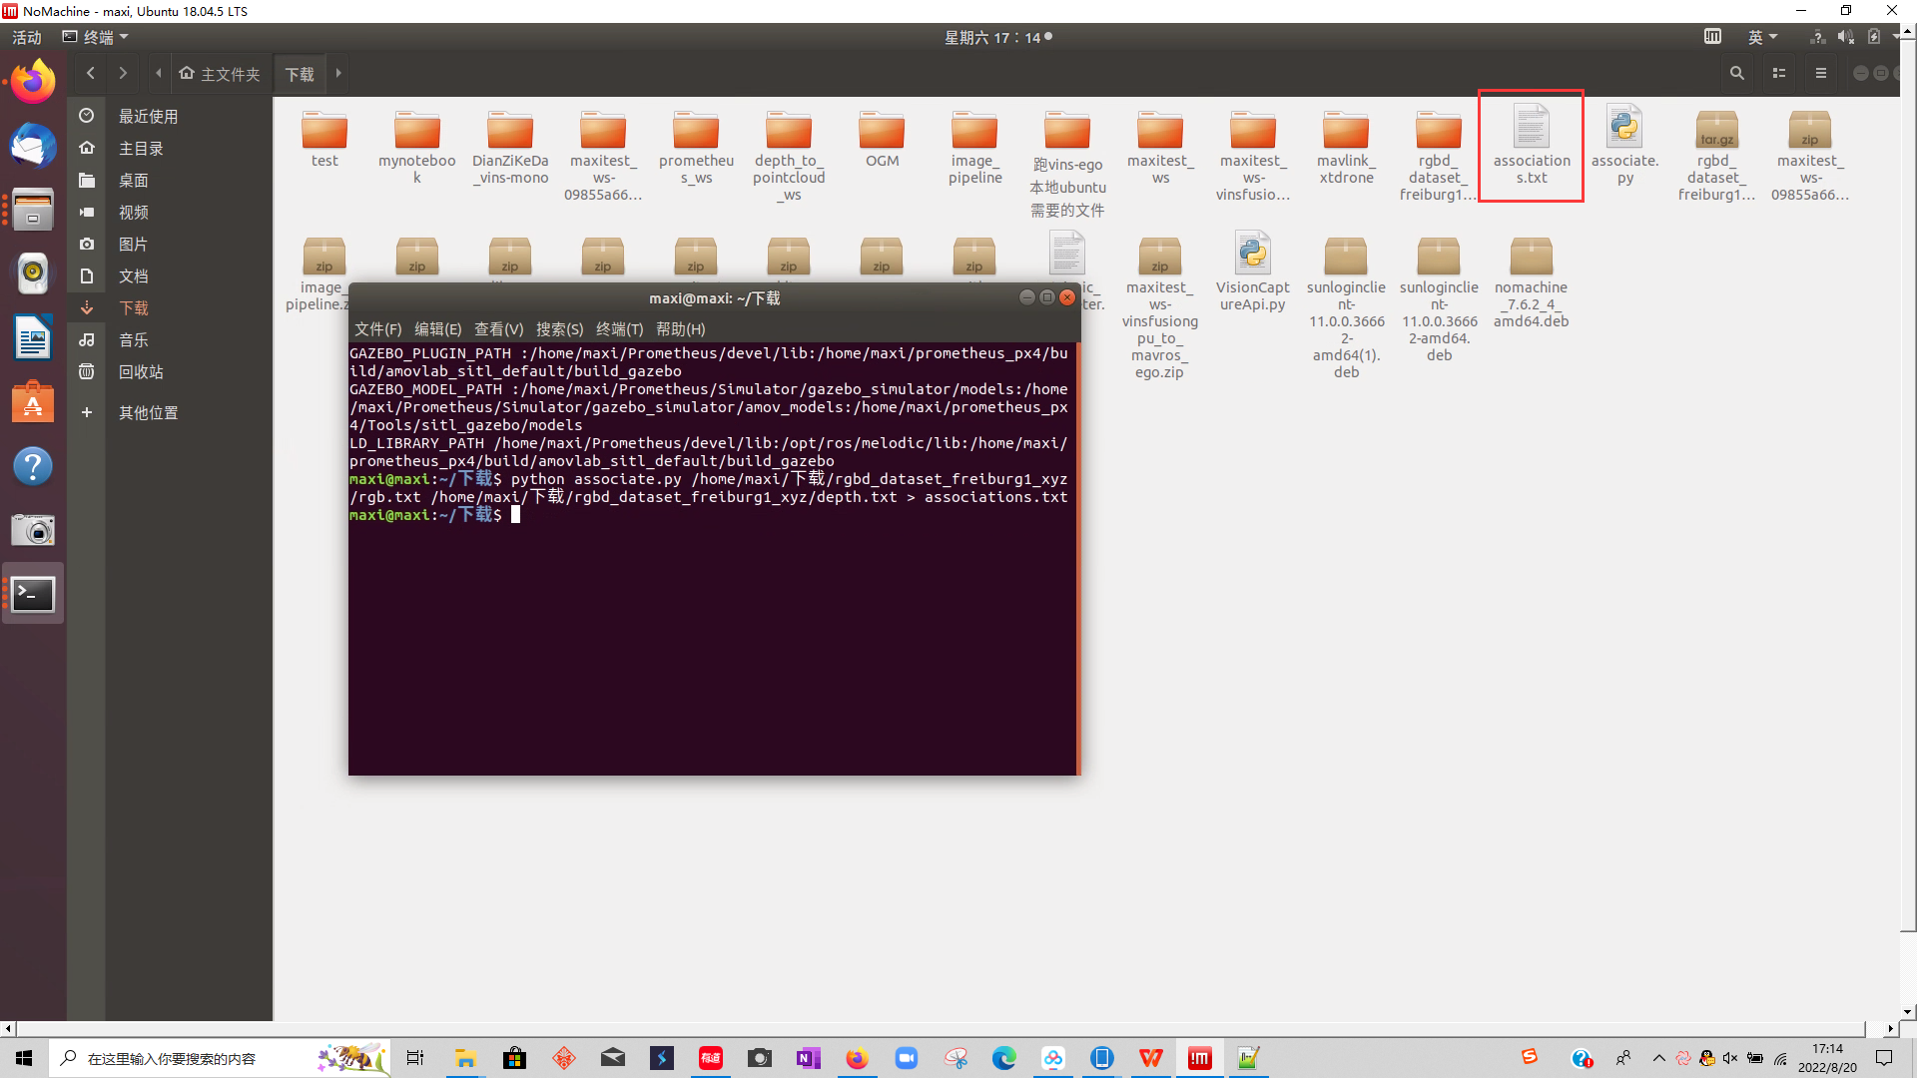Expand path bar right arrow after 下载

[338, 73]
